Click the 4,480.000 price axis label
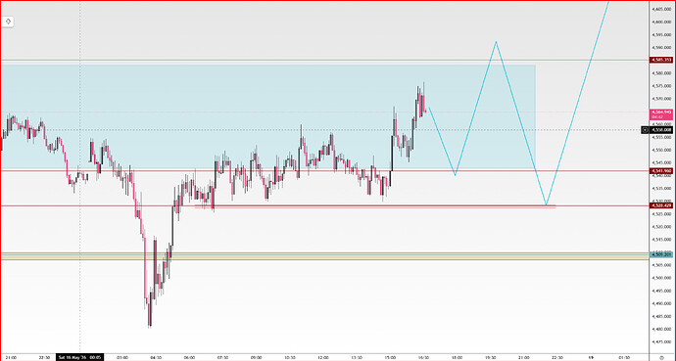 click(661, 330)
